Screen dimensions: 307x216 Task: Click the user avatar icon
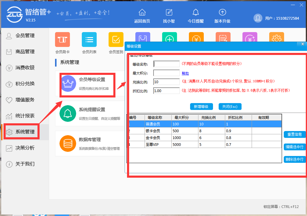[x=258, y=18]
